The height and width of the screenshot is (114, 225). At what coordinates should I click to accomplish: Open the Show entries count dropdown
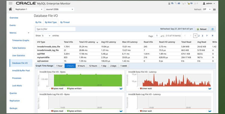[x=46, y=36]
